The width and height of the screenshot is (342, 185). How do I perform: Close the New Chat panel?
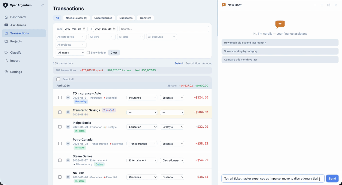point(336,5)
